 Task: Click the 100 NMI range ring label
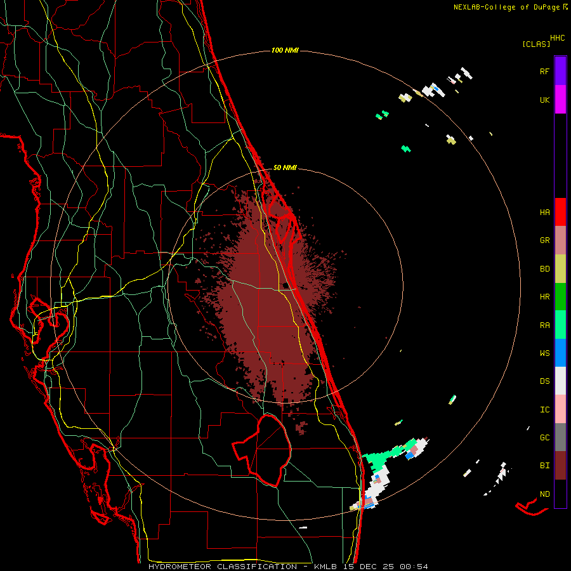[285, 50]
